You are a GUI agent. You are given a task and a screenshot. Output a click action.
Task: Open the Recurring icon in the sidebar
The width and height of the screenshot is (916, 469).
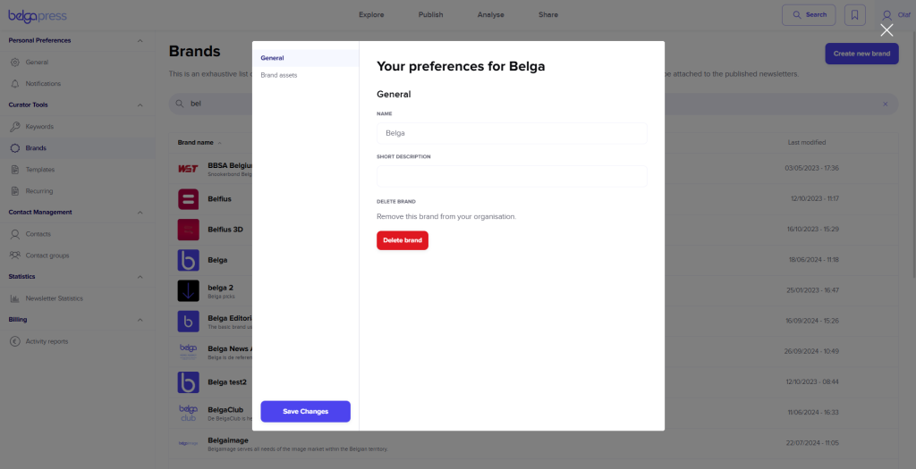pyautogui.click(x=15, y=191)
